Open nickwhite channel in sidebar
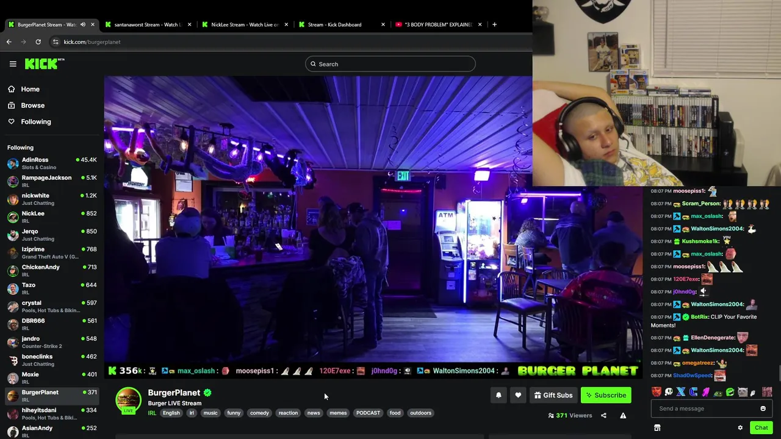Image resolution: width=781 pixels, height=439 pixels. (x=52, y=199)
